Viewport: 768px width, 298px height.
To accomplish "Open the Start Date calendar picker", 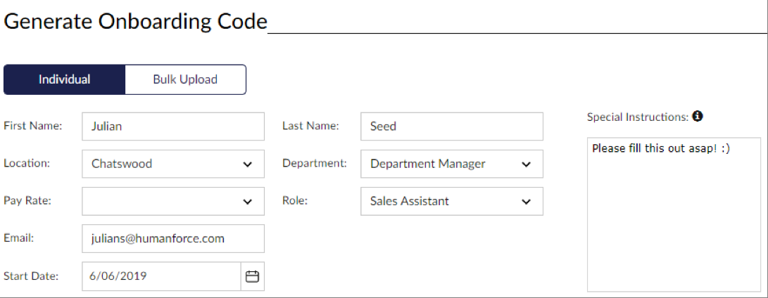I will pos(252,276).
